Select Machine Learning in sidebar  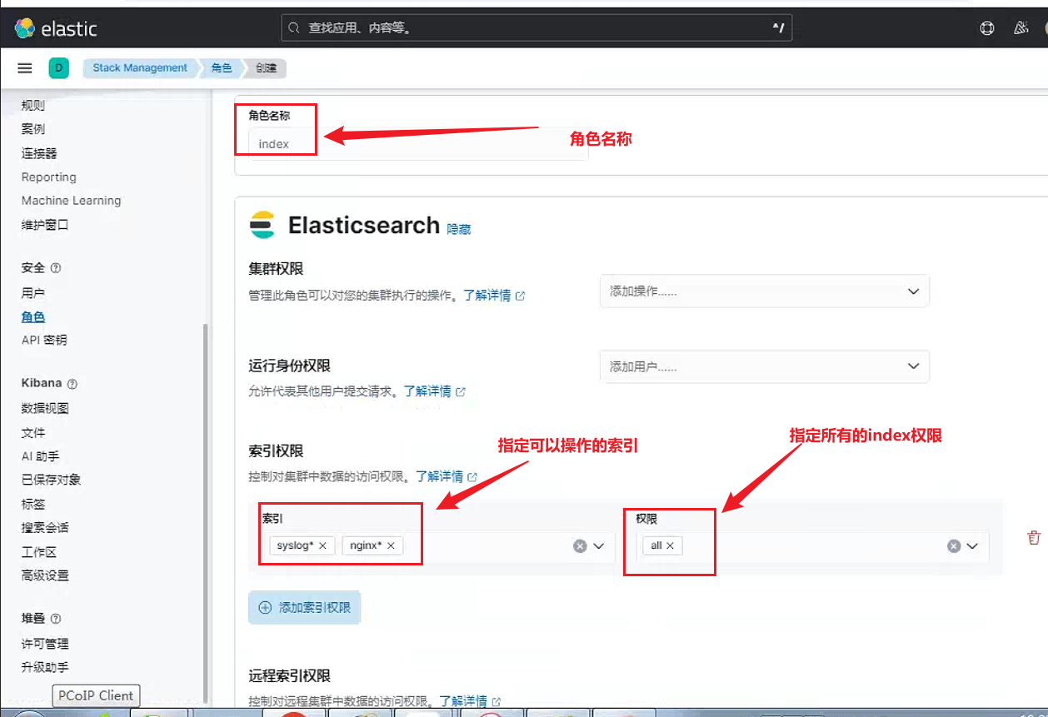pos(71,201)
